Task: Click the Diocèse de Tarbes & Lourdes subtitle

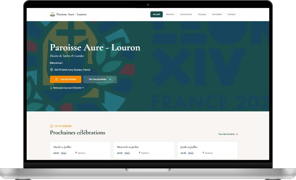Action: coord(67,56)
